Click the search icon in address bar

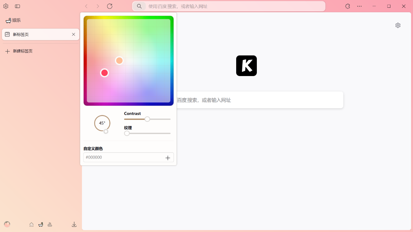pyautogui.click(x=139, y=6)
